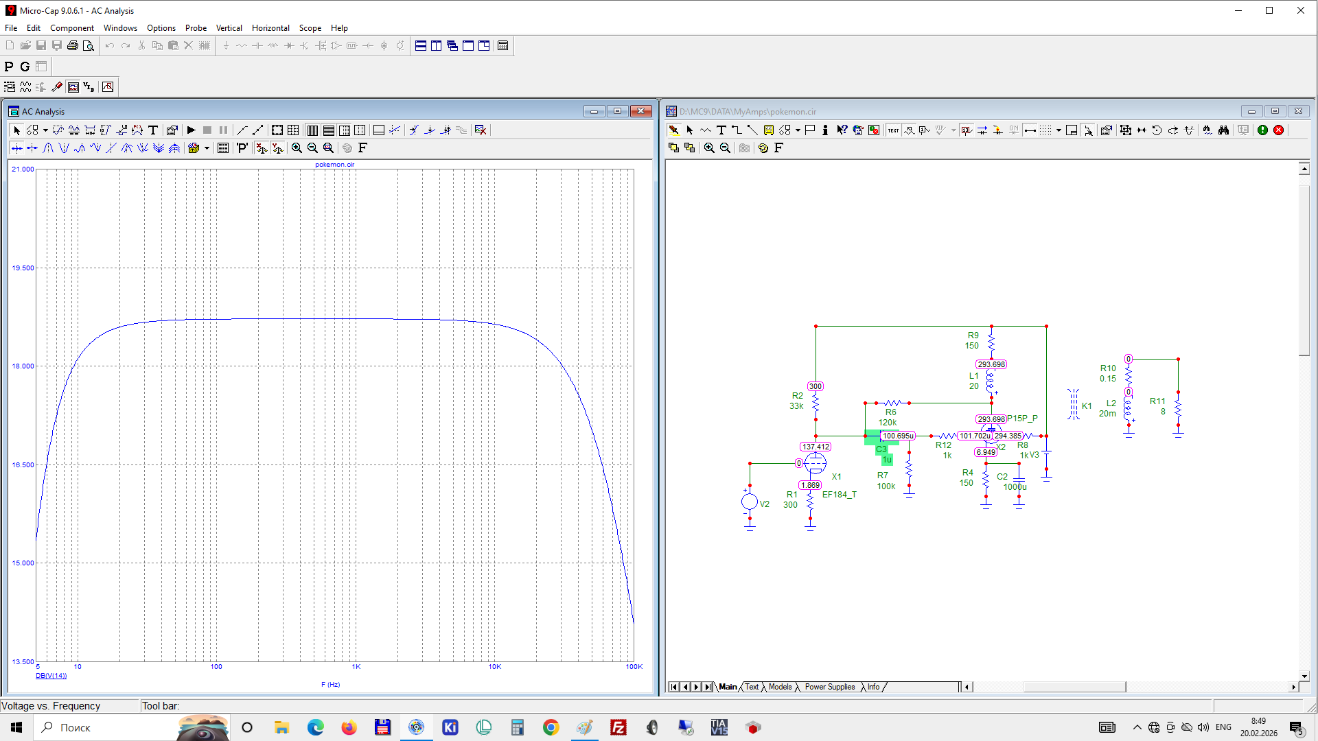Zoom in on the AC Analysis plot
The width and height of the screenshot is (1318, 741).
pyautogui.click(x=297, y=148)
